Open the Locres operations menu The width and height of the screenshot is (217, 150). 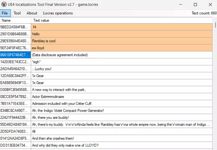(58, 13)
